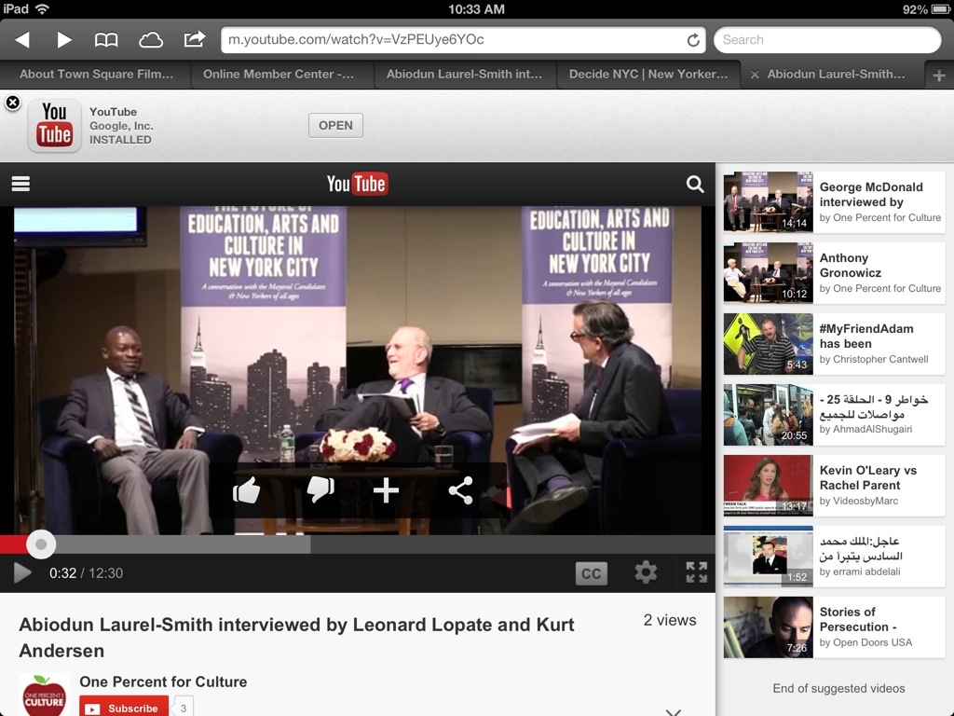The width and height of the screenshot is (954, 716).
Task: Dismiss the YouTube app install banner
Action: pyautogui.click(x=13, y=103)
